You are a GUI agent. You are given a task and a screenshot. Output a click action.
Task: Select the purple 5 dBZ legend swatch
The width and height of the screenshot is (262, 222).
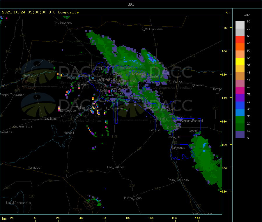coord(240,134)
